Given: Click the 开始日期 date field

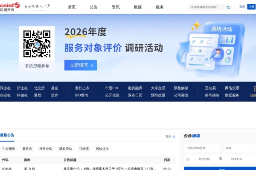Looking at the screenshot, I should (x=204, y=159).
